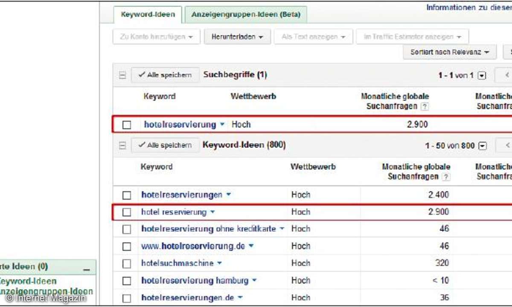Viewport: 512px width, 307px height.
Task: Click the 320 search volume for hotelsuchmaschine
Action: click(442, 263)
